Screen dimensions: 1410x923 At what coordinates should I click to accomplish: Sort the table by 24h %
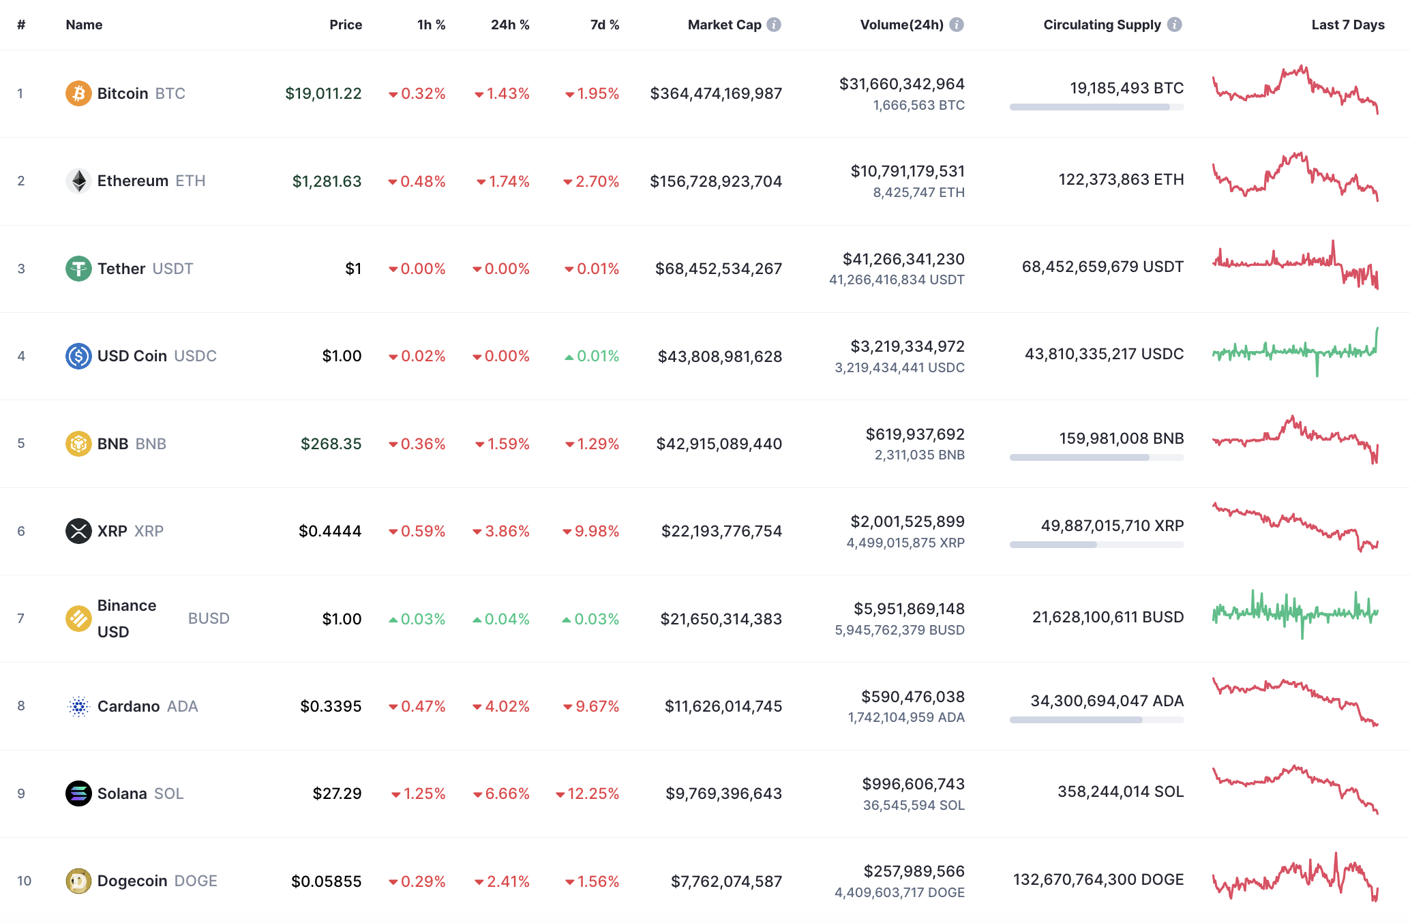(509, 24)
